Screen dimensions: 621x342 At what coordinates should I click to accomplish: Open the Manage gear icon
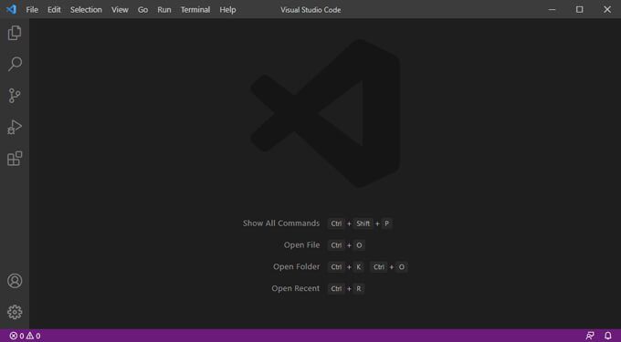[15, 312]
